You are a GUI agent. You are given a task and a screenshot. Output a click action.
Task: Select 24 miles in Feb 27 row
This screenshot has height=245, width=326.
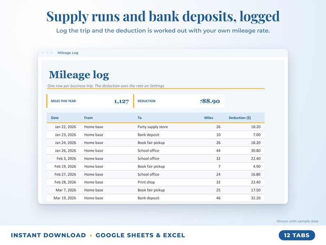(218, 174)
